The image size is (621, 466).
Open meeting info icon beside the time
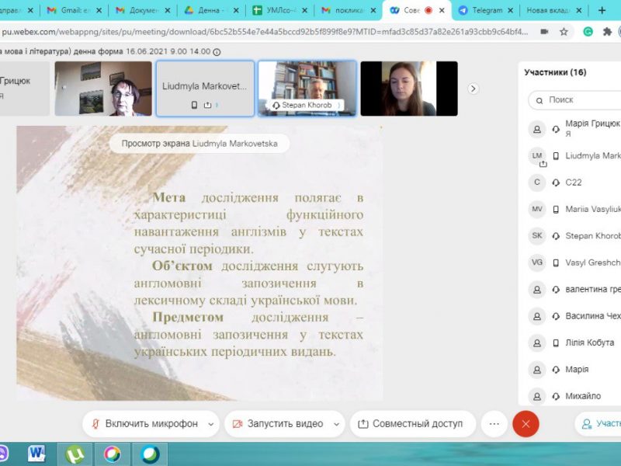(217, 51)
